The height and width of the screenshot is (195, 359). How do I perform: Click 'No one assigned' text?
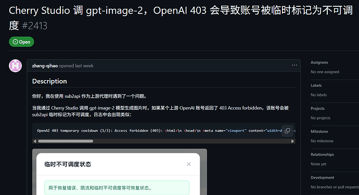pos(325,72)
